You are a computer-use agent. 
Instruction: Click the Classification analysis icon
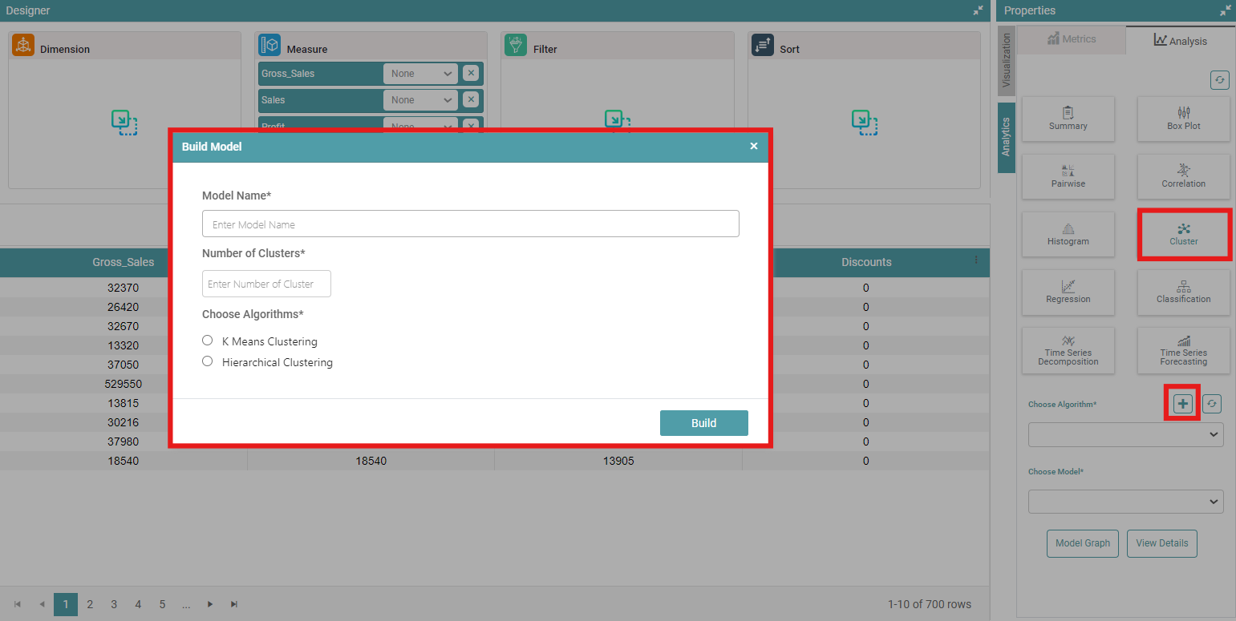click(x=1183, y=292)
